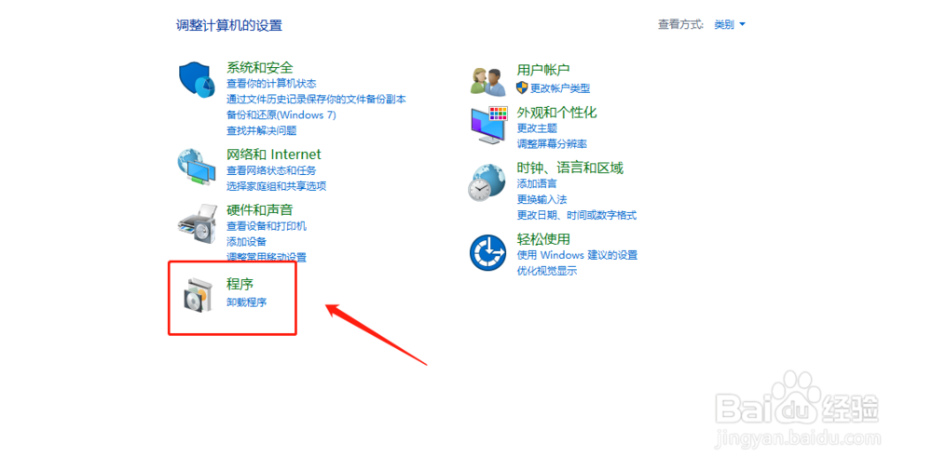932x470 pixels.
Task: Open 更换输入法 link
Action: coord(541,199)
